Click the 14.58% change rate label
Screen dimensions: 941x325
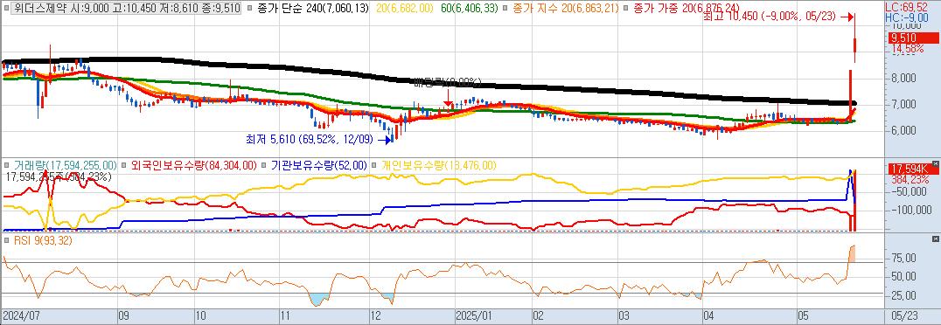click(x=908, y=49)
